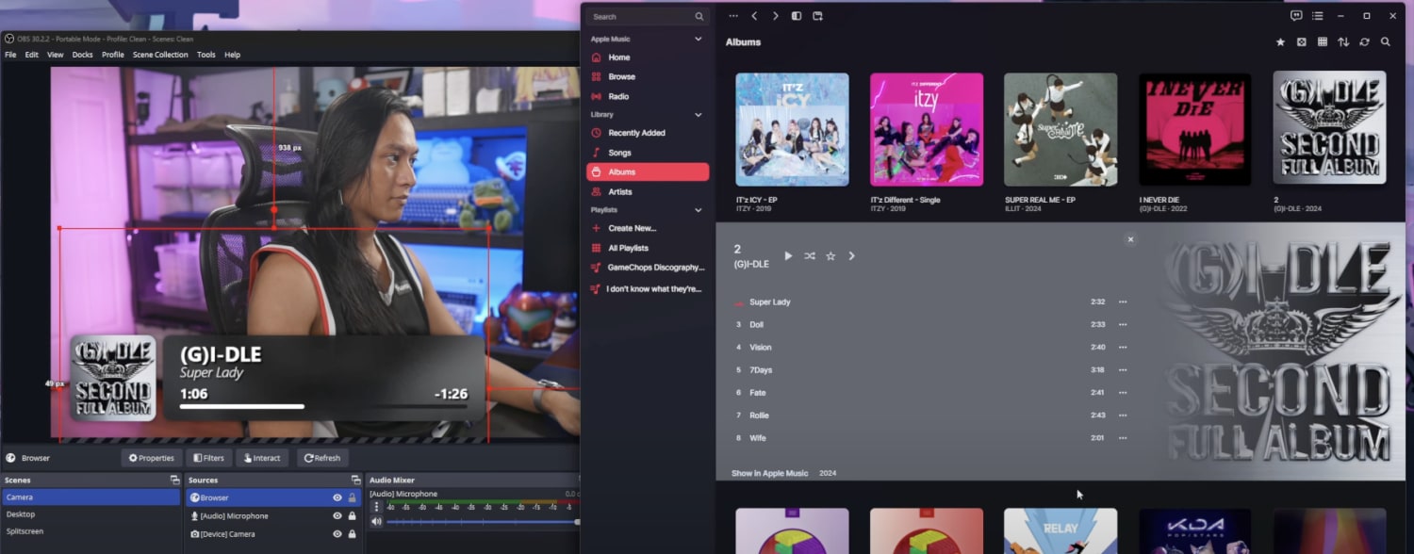The width and height of the screenshot is (1414, 554).
Task: Collapse the Apple Music sidebar section
Action: 699,40
